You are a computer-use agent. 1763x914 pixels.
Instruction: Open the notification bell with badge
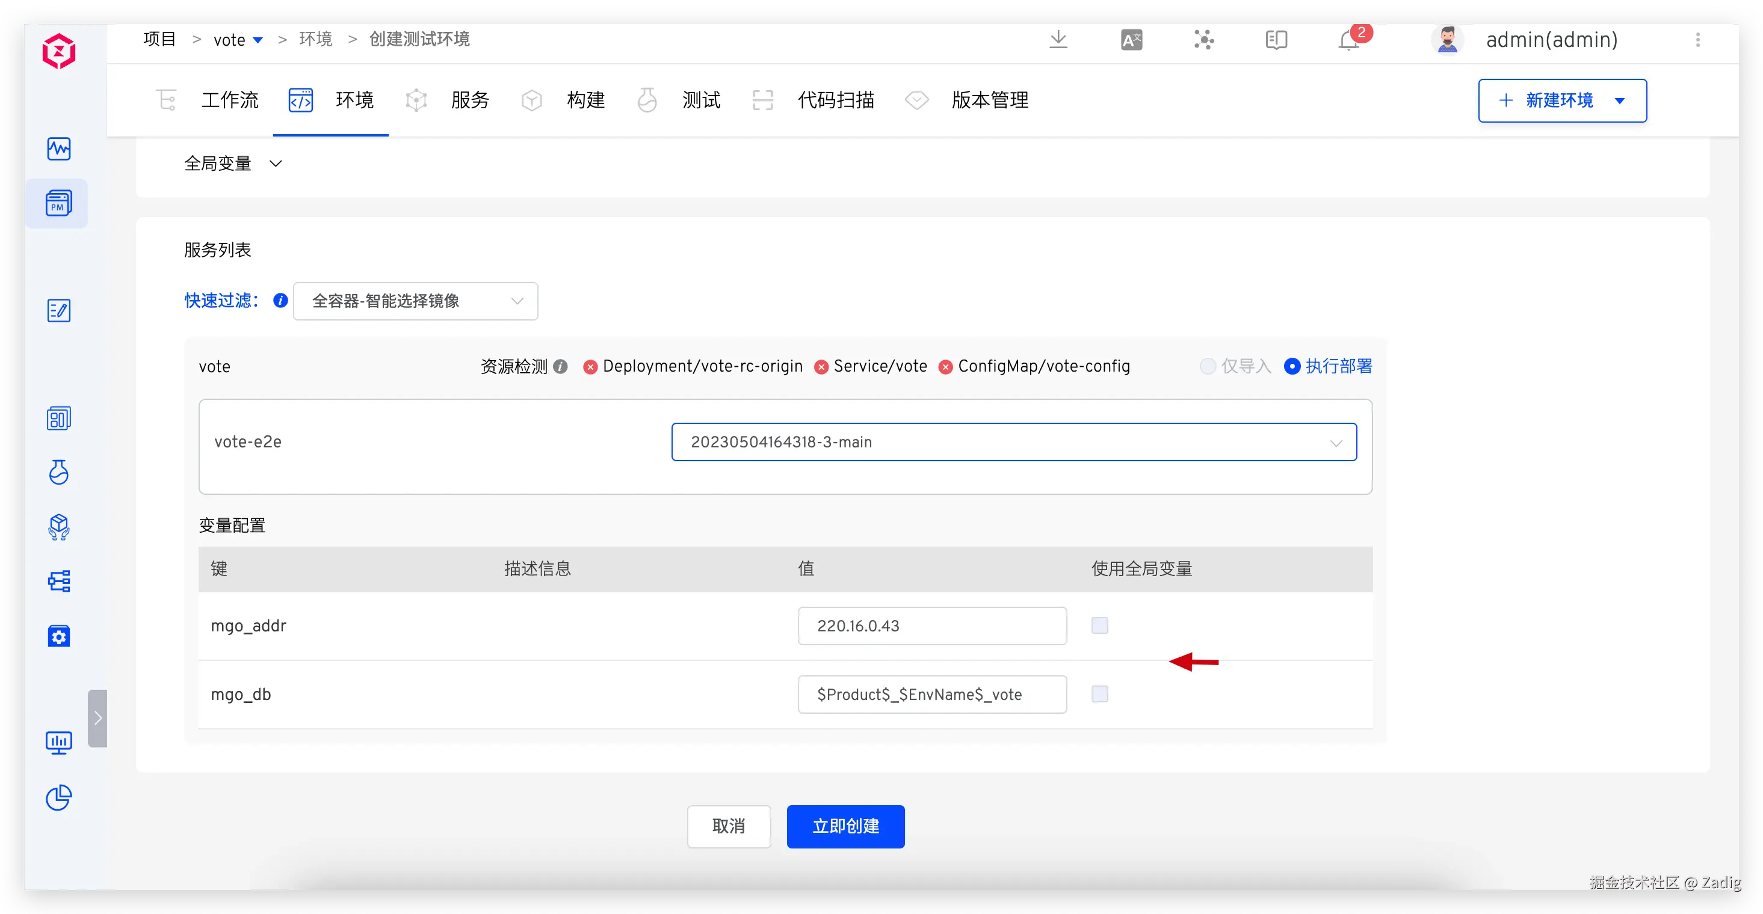click(x=1348, y=40)
